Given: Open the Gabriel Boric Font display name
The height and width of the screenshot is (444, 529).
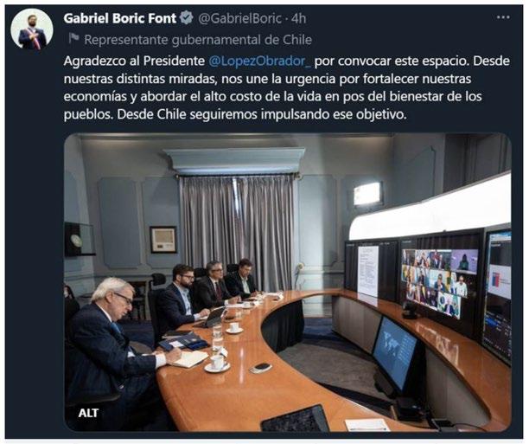Looking at the screenshot, I should 120,18.
